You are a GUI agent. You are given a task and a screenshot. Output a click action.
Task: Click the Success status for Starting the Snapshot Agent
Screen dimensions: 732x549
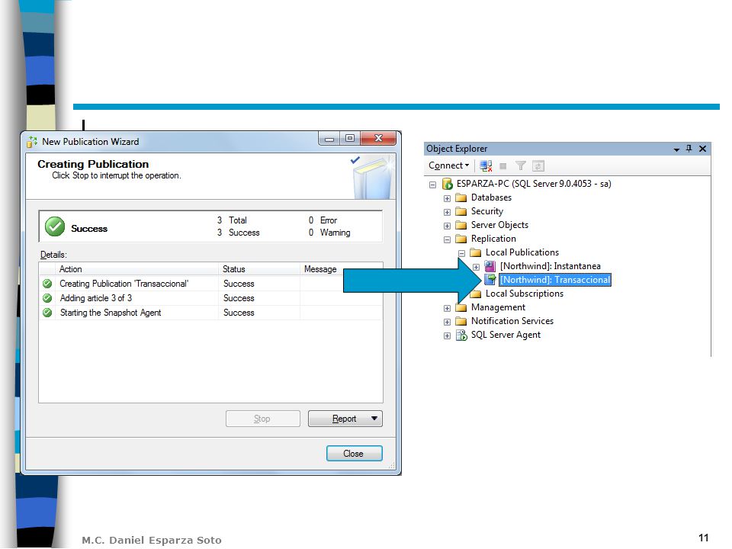pos(239,313)
